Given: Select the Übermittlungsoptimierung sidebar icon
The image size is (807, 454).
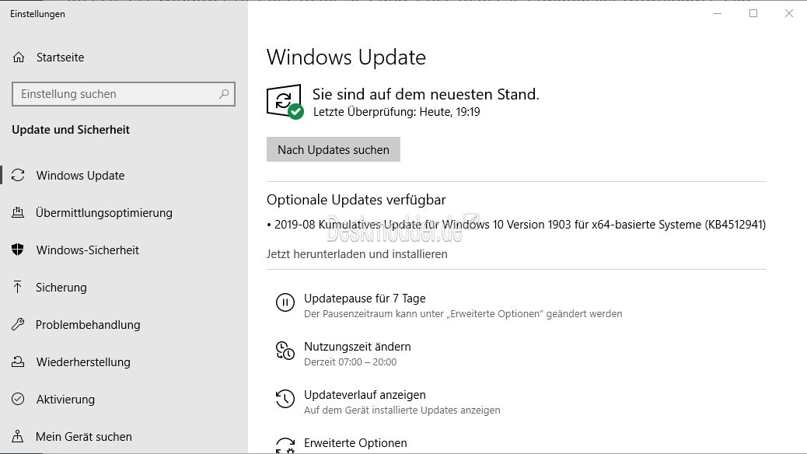Looking at the screenshot, I should (x=18, y=212).
